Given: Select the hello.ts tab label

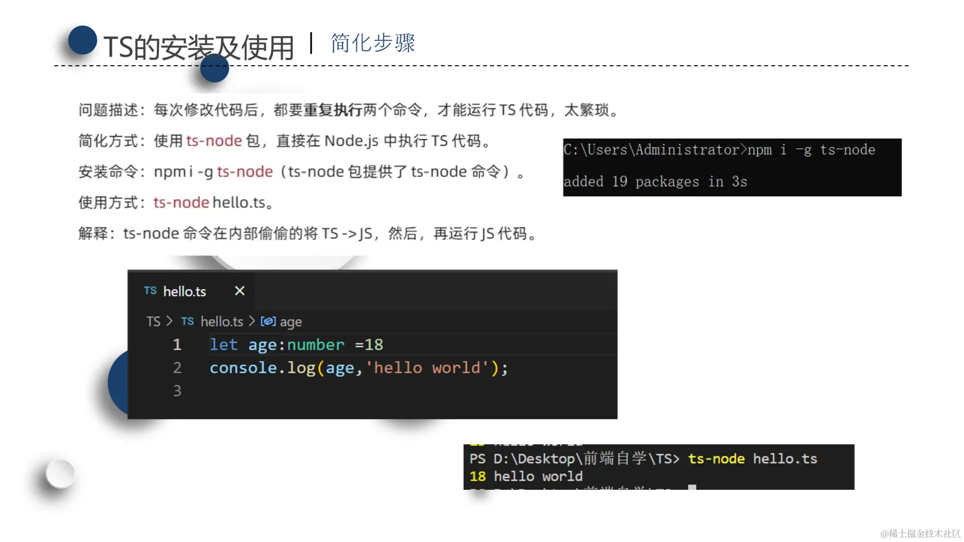Looking at the screenshot, I should coord(184,292).
